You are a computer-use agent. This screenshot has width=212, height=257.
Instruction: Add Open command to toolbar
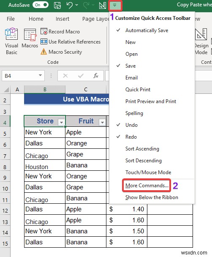click(152, 54)
